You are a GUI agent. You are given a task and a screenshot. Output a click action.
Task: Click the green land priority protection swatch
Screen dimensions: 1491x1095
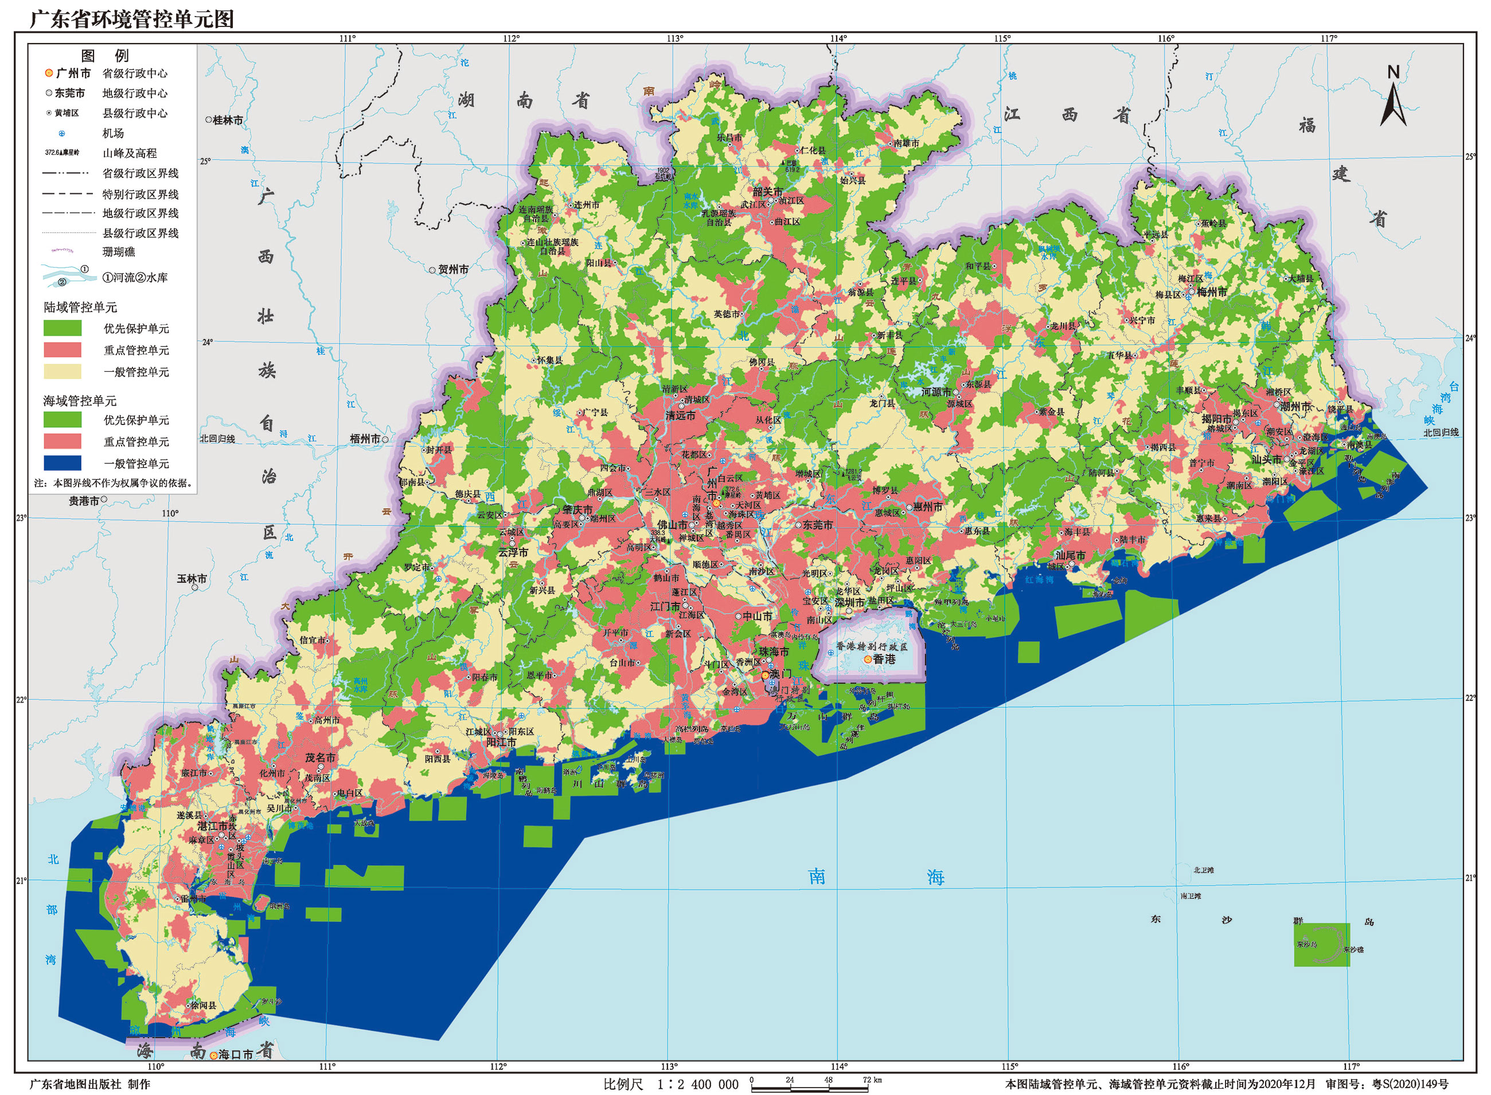63,328
